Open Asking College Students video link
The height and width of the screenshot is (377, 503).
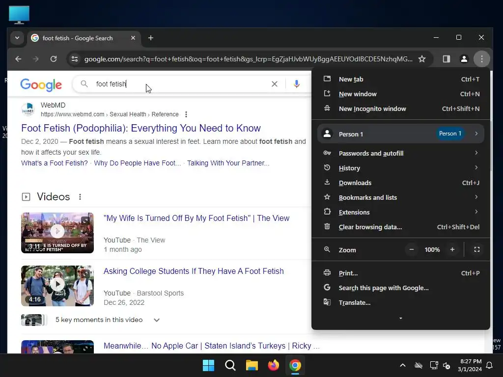pos(194,271)
